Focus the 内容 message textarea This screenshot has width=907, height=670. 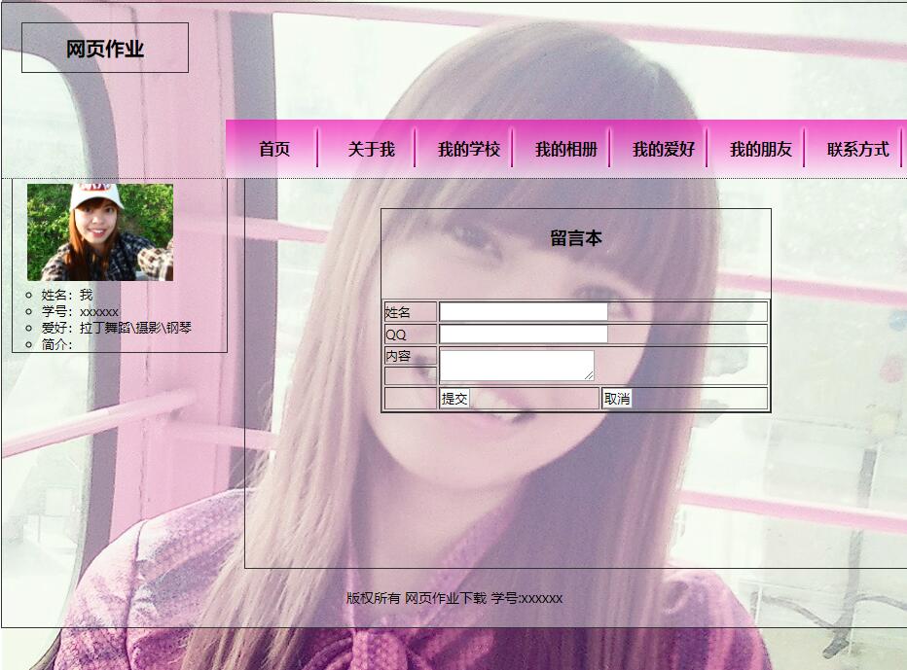tap(516, 365)
